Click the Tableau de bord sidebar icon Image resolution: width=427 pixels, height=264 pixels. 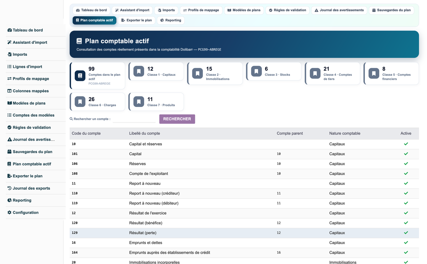coord(10,30)
